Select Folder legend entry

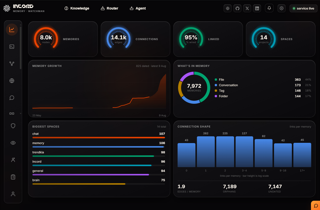[x=263, y=96]
